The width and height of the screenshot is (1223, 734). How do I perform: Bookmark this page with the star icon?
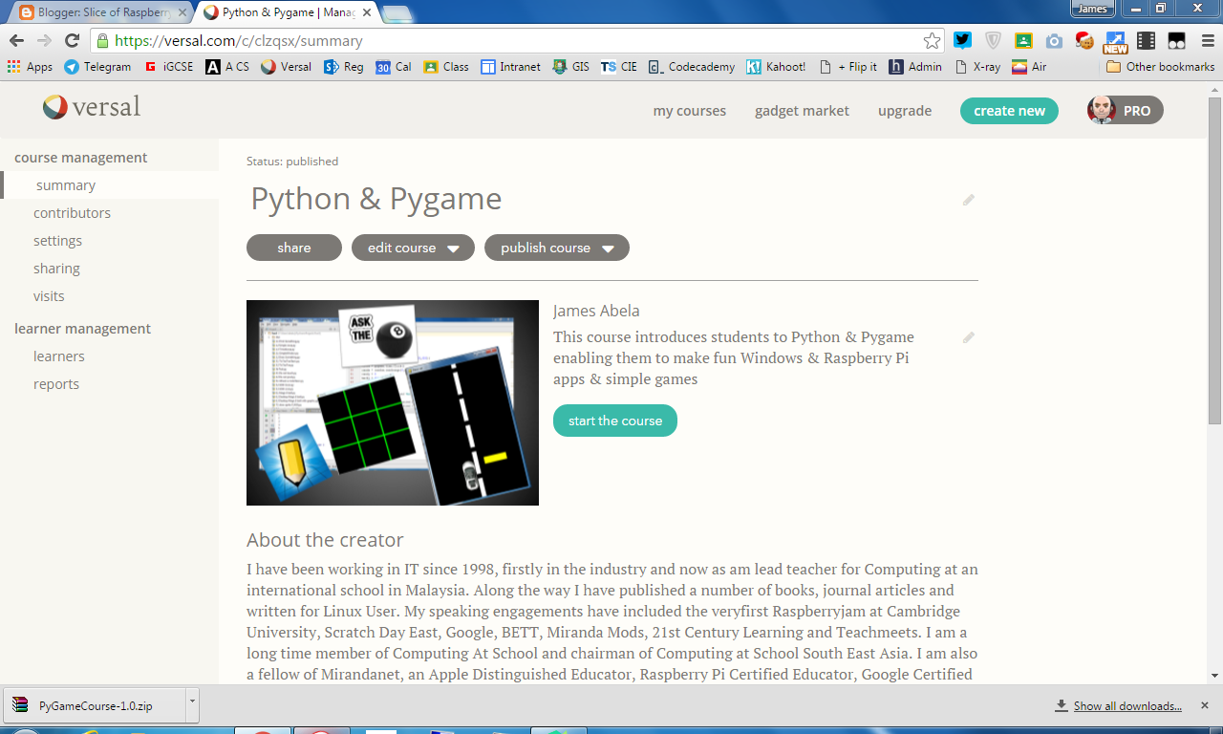(932, 40)
